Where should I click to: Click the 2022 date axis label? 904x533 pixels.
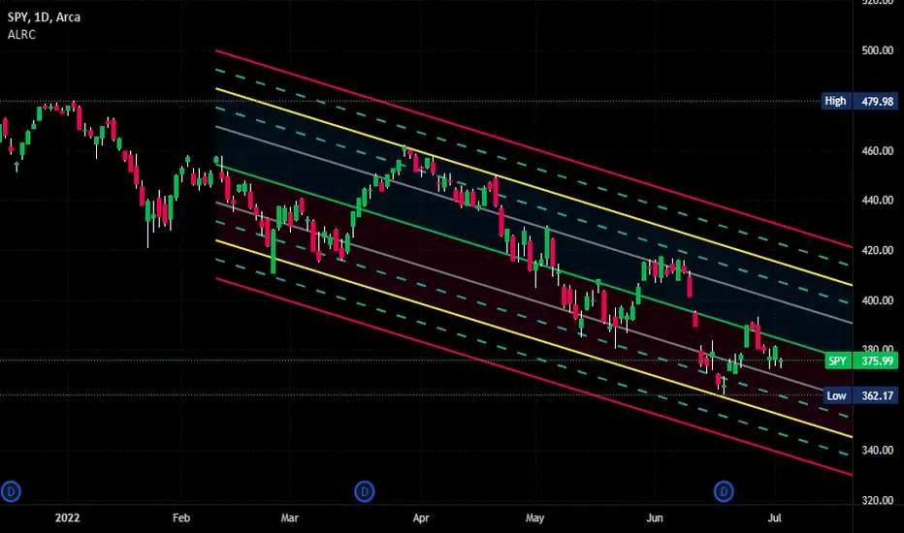pos(68,518)
